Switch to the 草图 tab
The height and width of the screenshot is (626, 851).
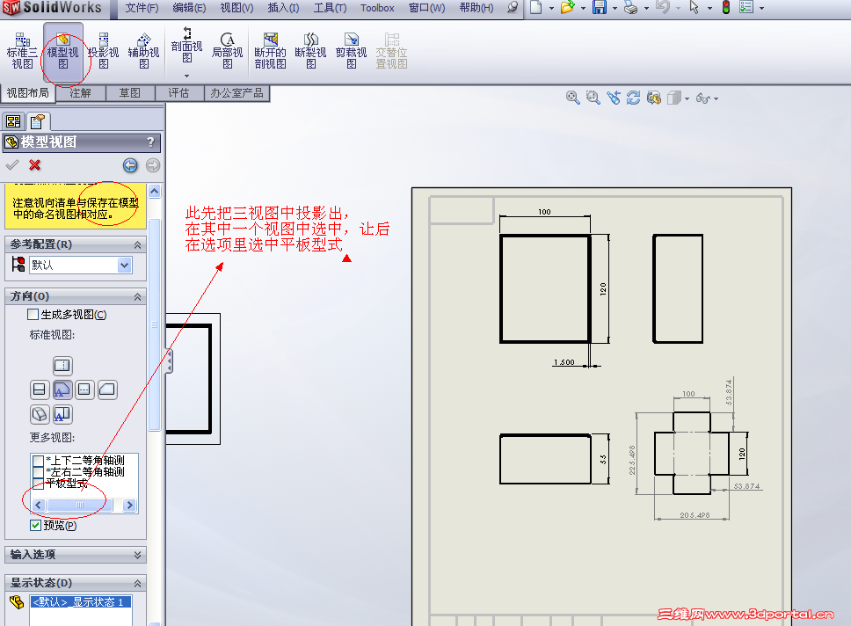(130, 93)
